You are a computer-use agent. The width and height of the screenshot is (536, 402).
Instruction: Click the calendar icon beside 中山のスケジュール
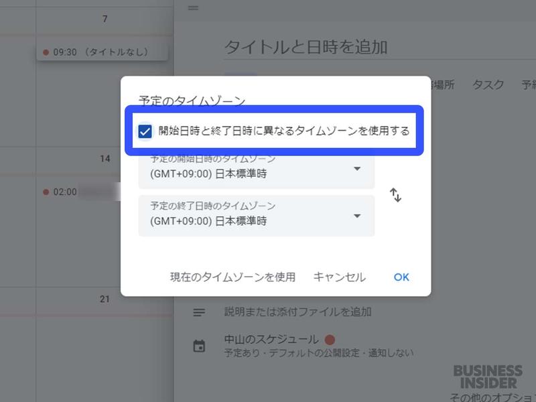tap(199, 346)
